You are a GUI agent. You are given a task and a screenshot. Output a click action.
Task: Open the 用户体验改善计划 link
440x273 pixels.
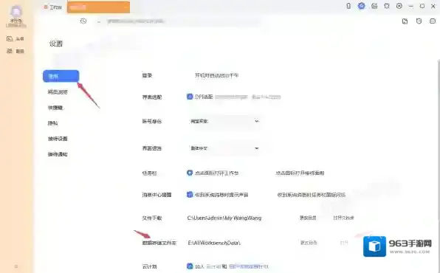[249, 266]
